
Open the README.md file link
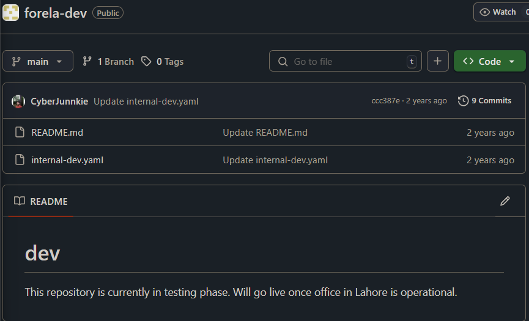(x=57, y=133)
